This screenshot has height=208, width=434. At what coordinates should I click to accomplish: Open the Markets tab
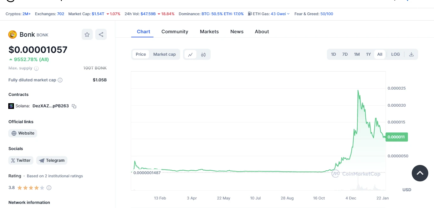coord(209,32)
